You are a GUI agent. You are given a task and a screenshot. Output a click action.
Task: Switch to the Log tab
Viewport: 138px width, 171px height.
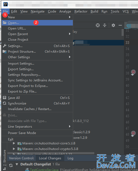pyautogui.click(x=70, y=158)
